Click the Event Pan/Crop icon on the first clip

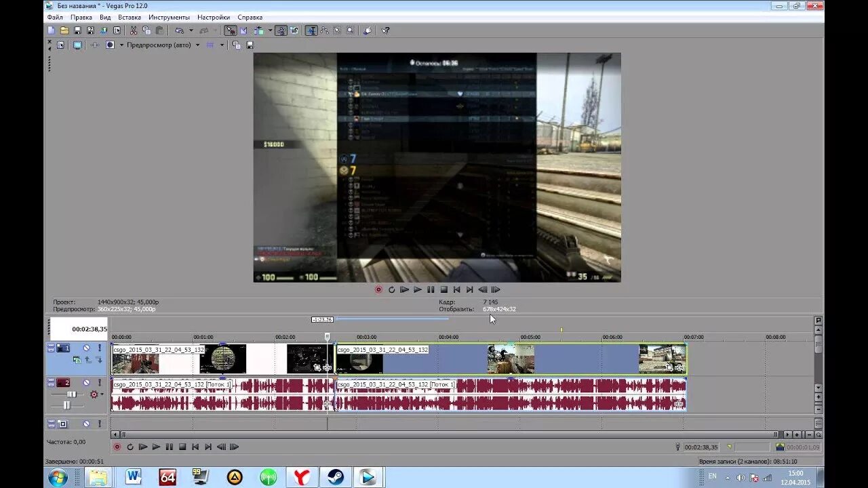(317, 367)
